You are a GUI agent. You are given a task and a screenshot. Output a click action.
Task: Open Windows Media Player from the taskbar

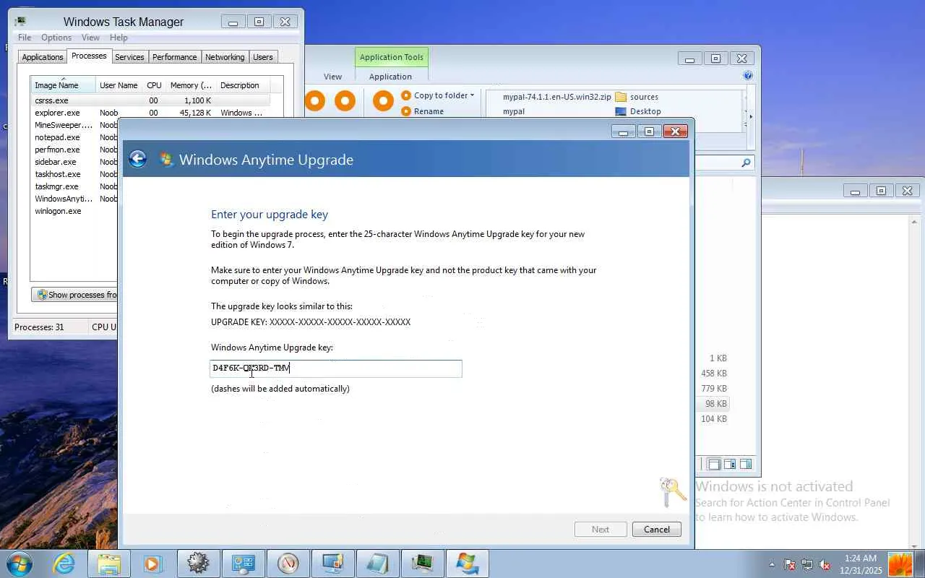pyautogui.click(x=152, y=564)
